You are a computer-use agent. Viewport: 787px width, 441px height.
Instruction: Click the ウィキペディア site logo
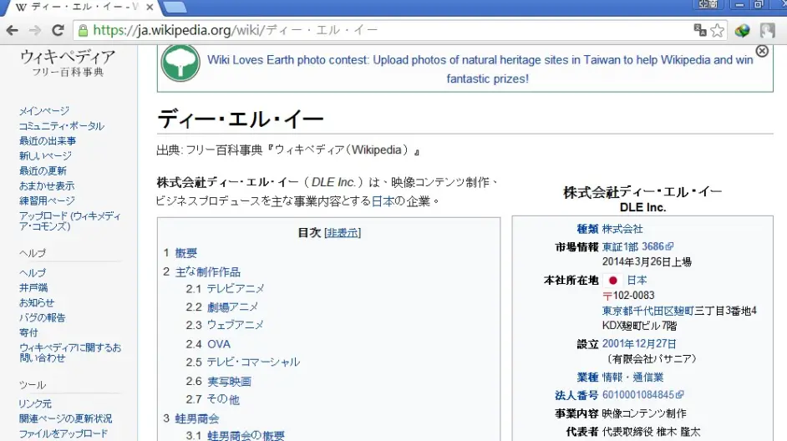68,63
